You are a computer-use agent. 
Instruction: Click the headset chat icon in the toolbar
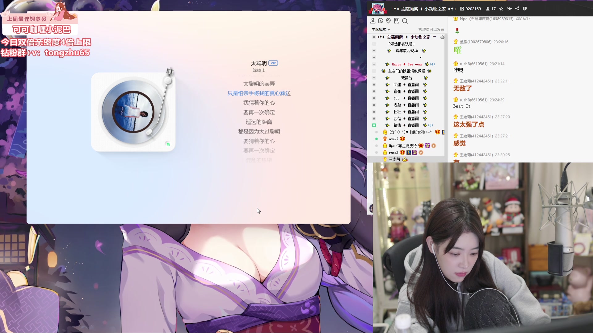(x=381, y=21)
